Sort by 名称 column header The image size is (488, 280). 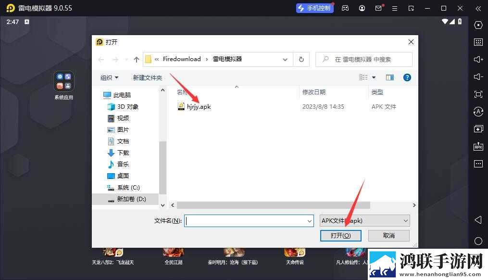[182, 92]
